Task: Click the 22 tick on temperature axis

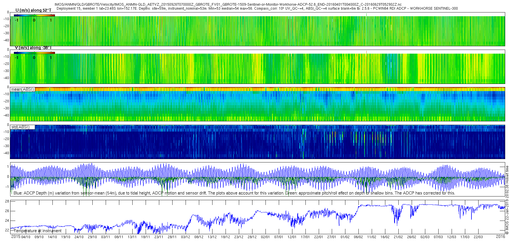Action: tap(7, 230)
